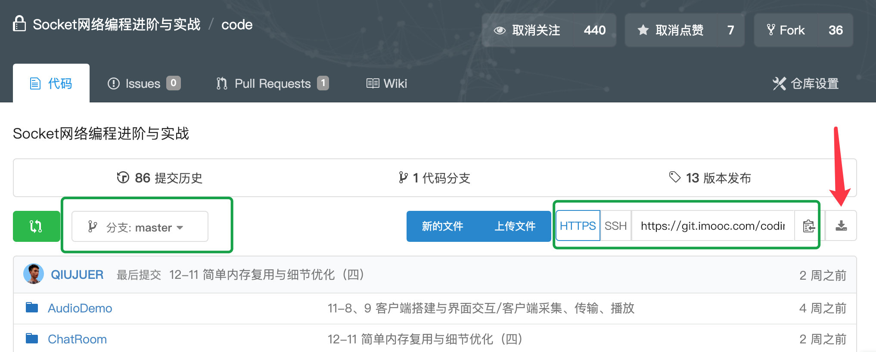This screenshot has width=876, height=352.
Task: Click the 4 周之前 timestamp for AudioDemo
Action: pos(823,308)
